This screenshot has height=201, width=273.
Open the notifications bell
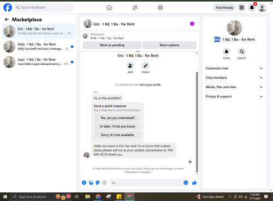pyautogui.click(x=252, y=8)
